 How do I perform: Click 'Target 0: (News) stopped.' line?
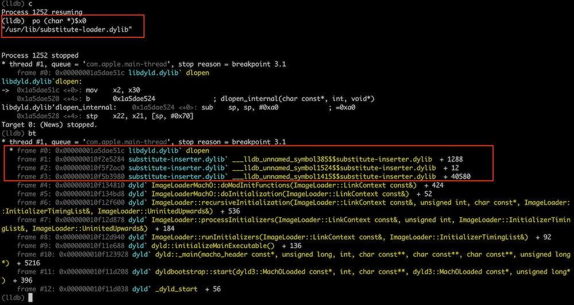(x=50, y=125)
